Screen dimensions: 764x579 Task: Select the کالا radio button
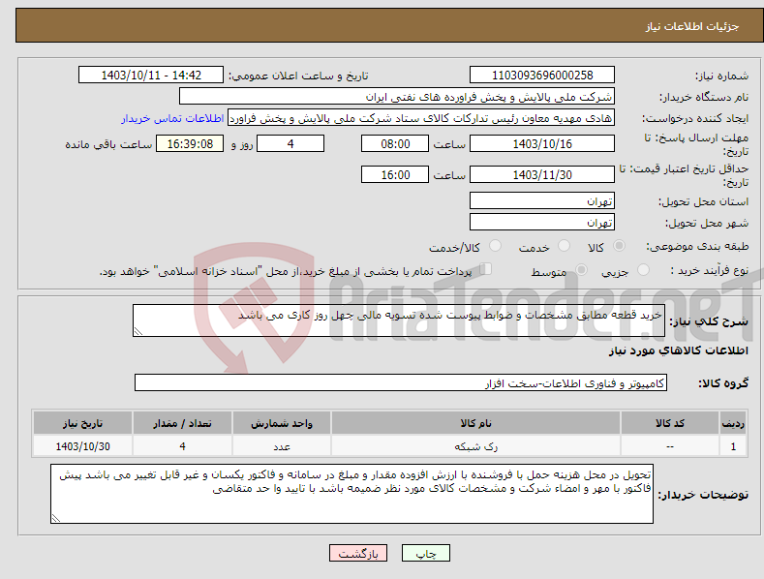pos(619,246)
